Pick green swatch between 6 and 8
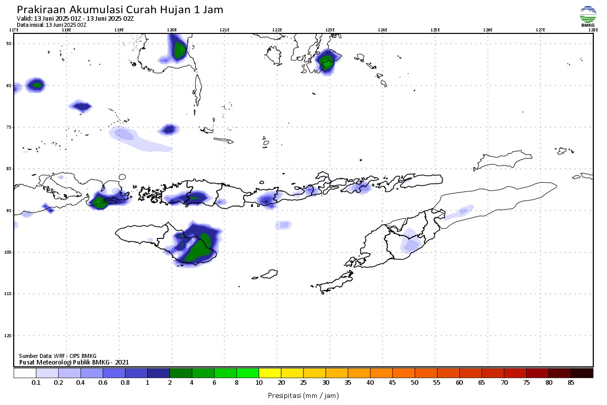 (225, 373)
